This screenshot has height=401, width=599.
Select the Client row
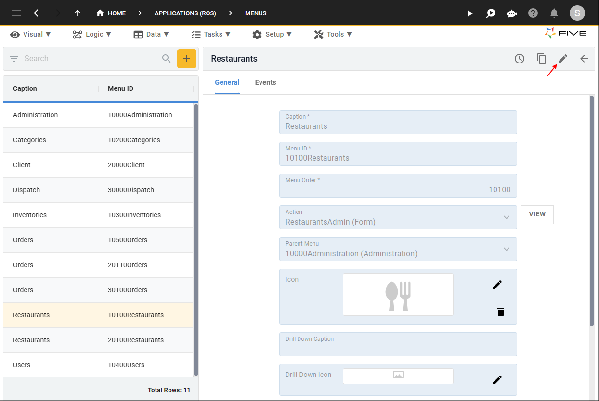tap(98, 165)
